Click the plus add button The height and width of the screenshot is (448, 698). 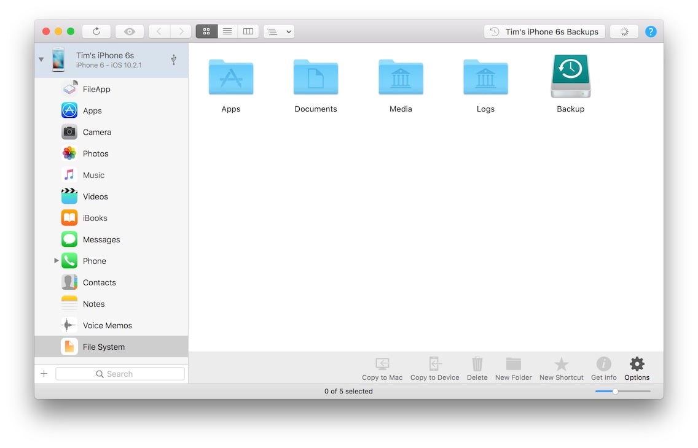click(44, 373)
